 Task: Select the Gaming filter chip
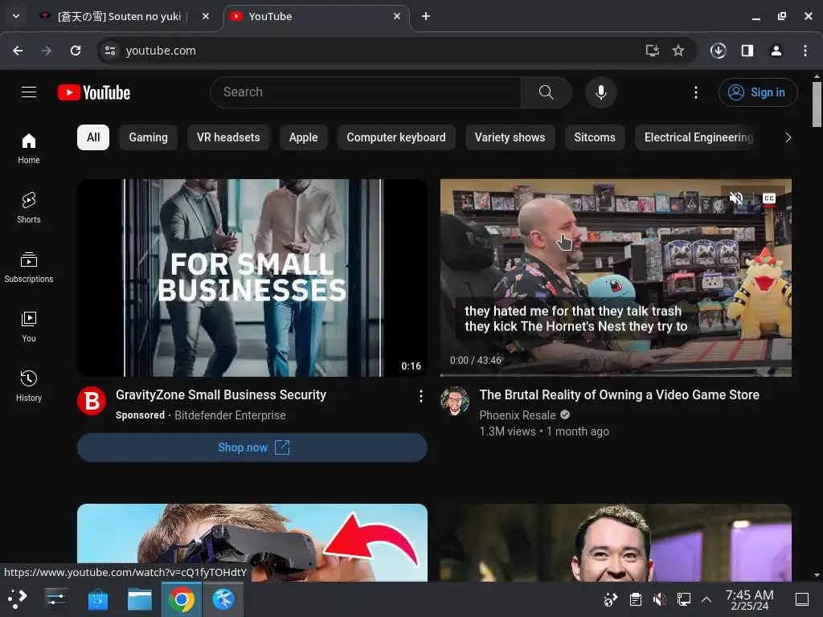point(149,137)
